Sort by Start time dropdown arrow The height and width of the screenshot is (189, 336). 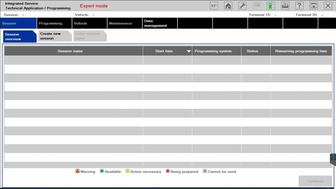click(189, 51)
